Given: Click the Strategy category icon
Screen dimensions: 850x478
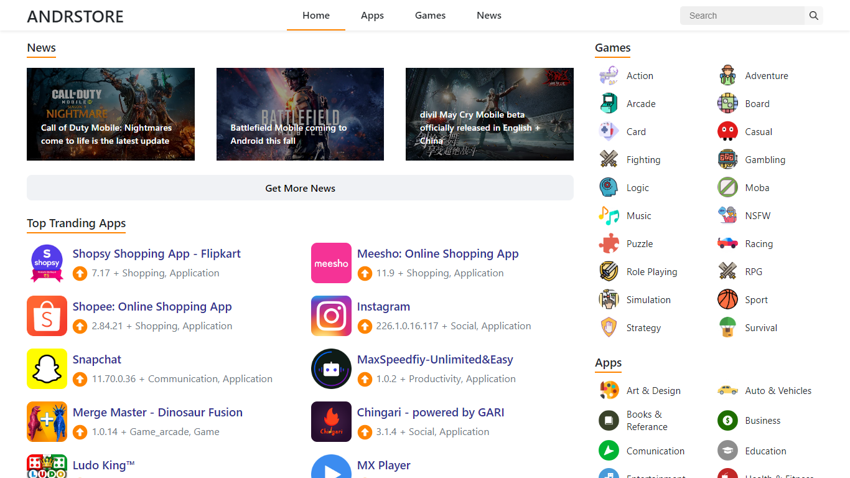Looking at the screenshot, I should [x=609, y=327].
